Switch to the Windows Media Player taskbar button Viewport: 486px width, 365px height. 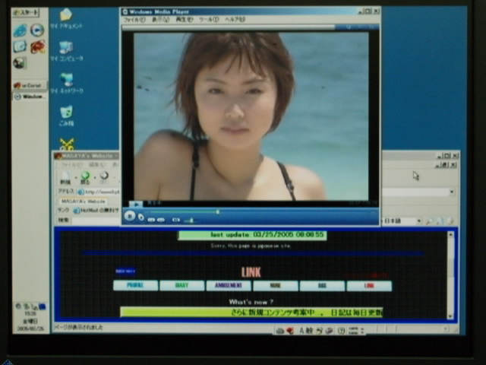(30, 97)
